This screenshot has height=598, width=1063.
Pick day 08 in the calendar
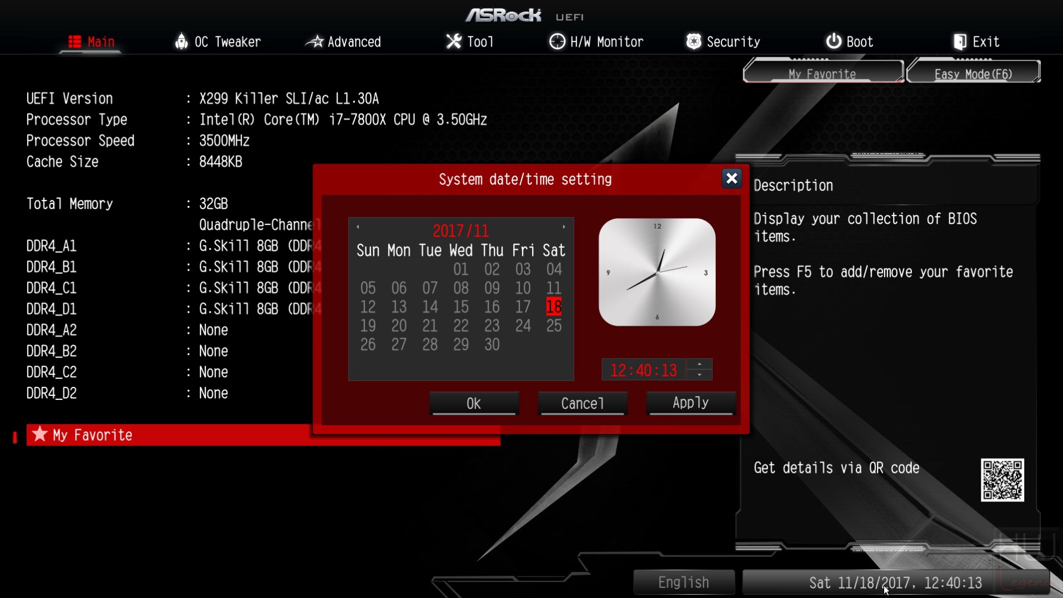460,288
